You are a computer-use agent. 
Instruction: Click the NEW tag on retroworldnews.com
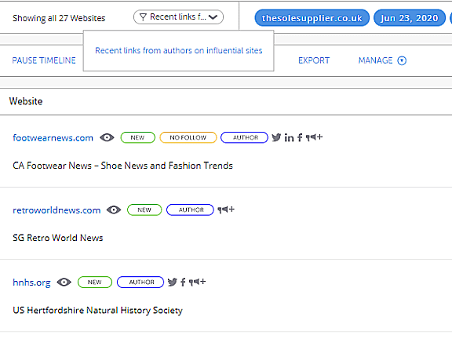pos(144,210)
